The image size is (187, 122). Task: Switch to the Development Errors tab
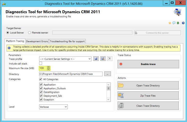point(37,41)
